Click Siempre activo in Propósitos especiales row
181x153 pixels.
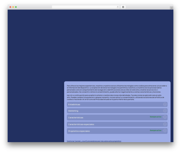tap(156, 131)
